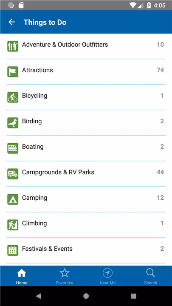Tap the calendar Festivals & Events icon

[13, 250]
